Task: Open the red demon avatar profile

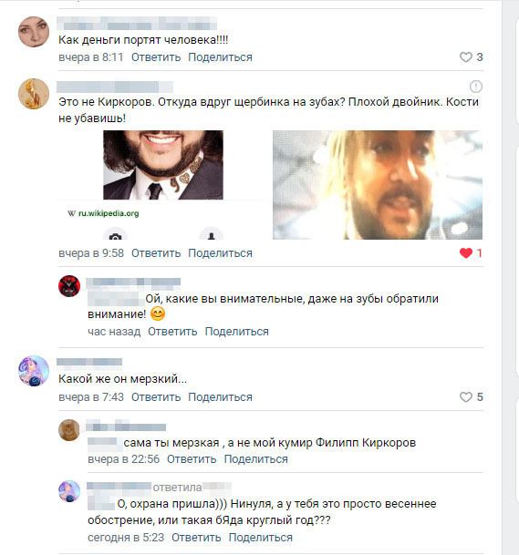Action: point(69,286)
